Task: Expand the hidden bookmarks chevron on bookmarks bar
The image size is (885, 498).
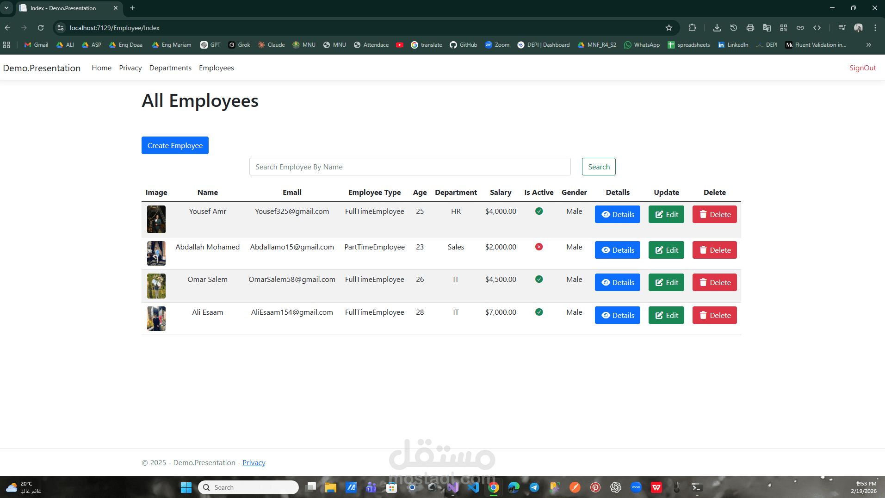Action: [869, 44]
